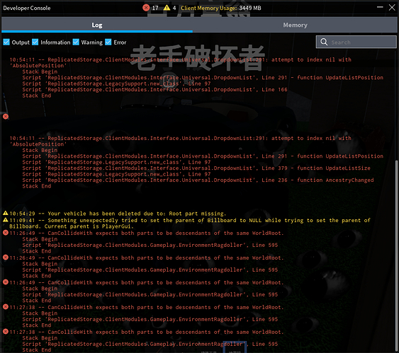Select the Log tab
The height and width of the screenshot is (353, 399).
point(97,25)
